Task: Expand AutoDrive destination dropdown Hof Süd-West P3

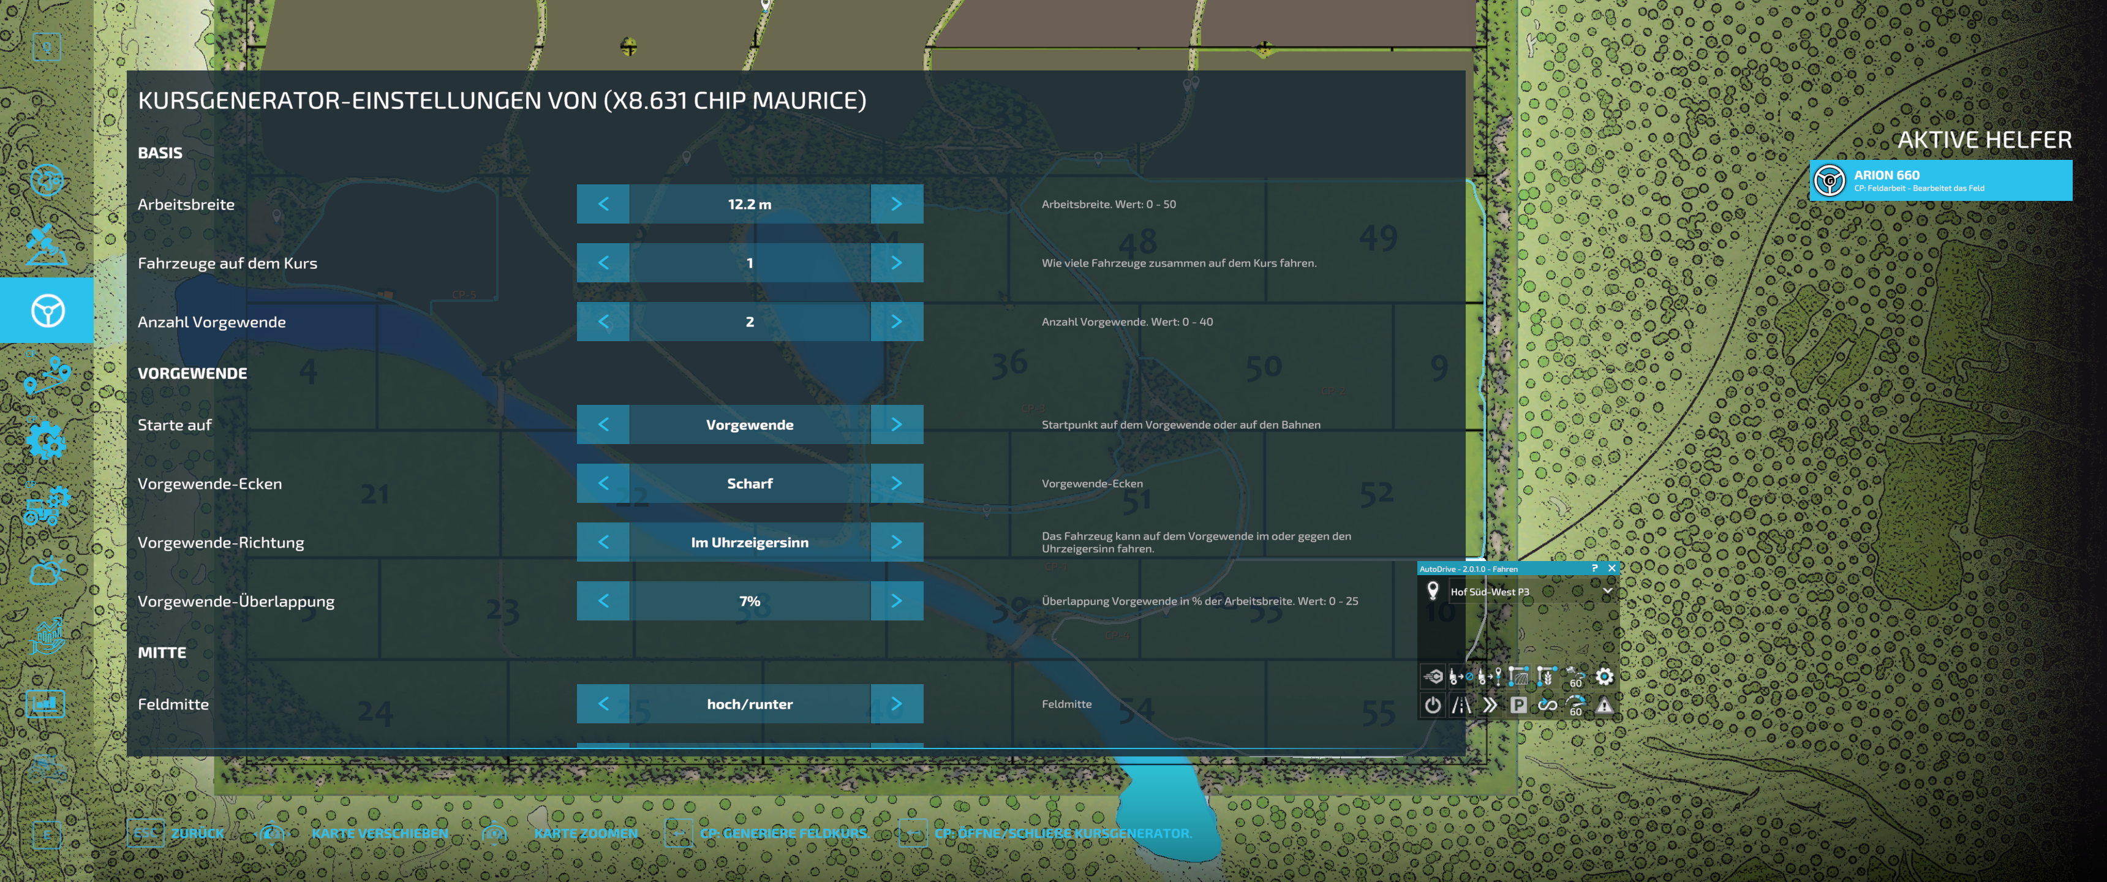Action: point(1607,592)
